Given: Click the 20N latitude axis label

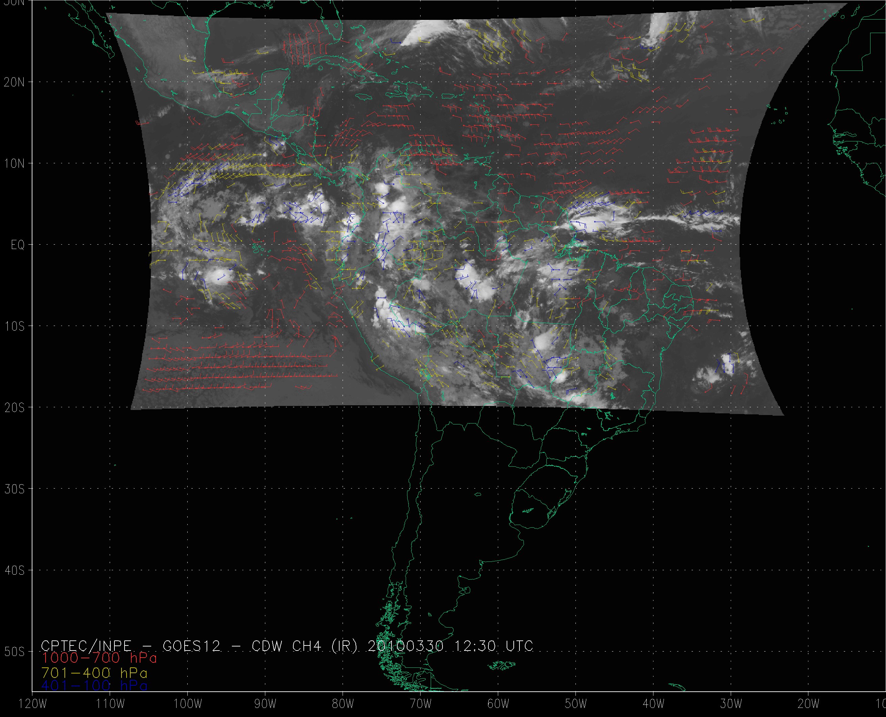Looking at the screenshot, I should (14, 82).
